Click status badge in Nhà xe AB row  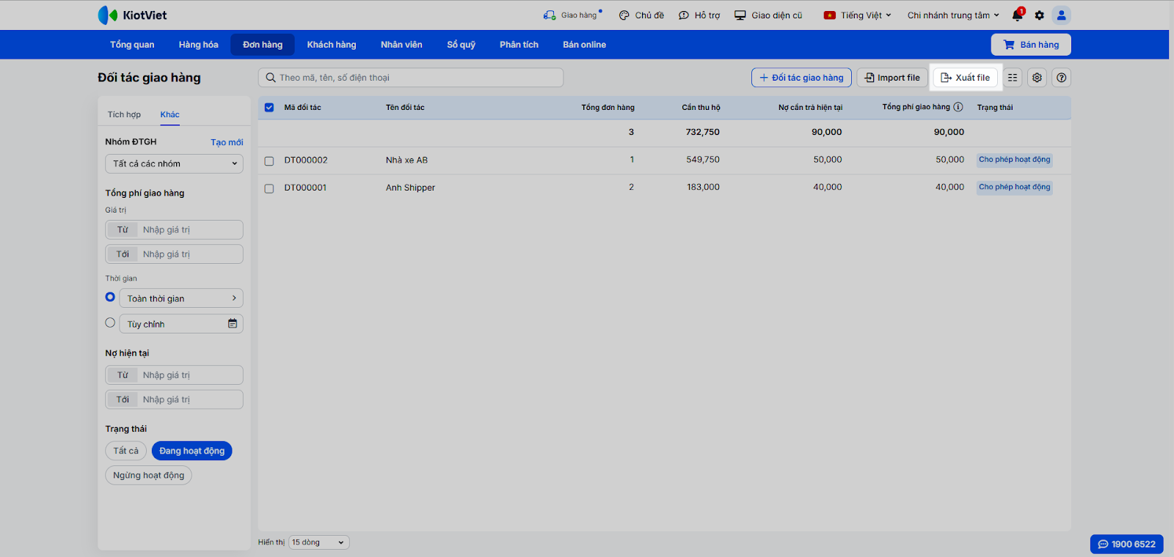click(1015, 160)
